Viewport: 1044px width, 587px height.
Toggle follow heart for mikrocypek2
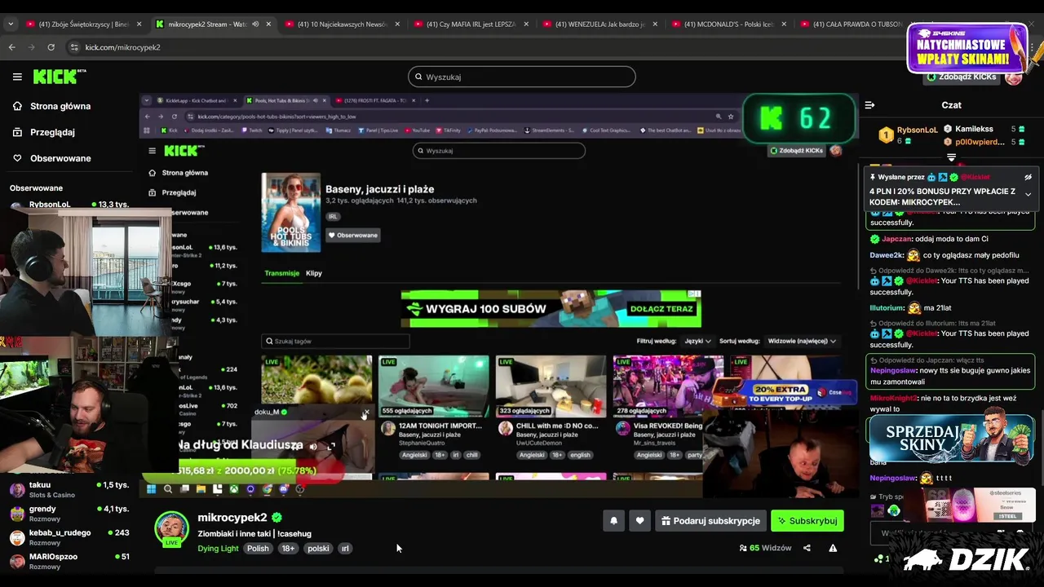(x=640, y=521)
